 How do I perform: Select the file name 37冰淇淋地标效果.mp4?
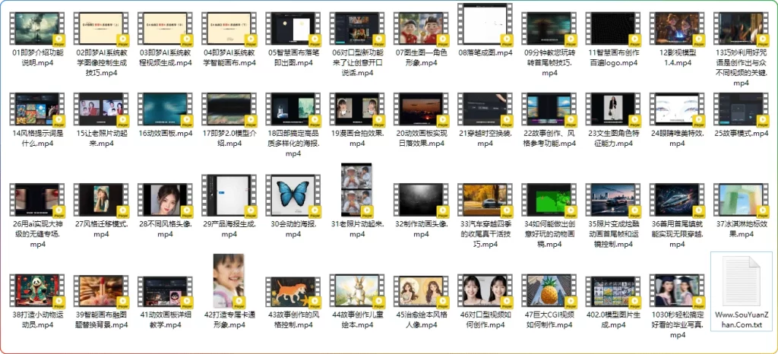pyautogui.click(x=741, y=229)
